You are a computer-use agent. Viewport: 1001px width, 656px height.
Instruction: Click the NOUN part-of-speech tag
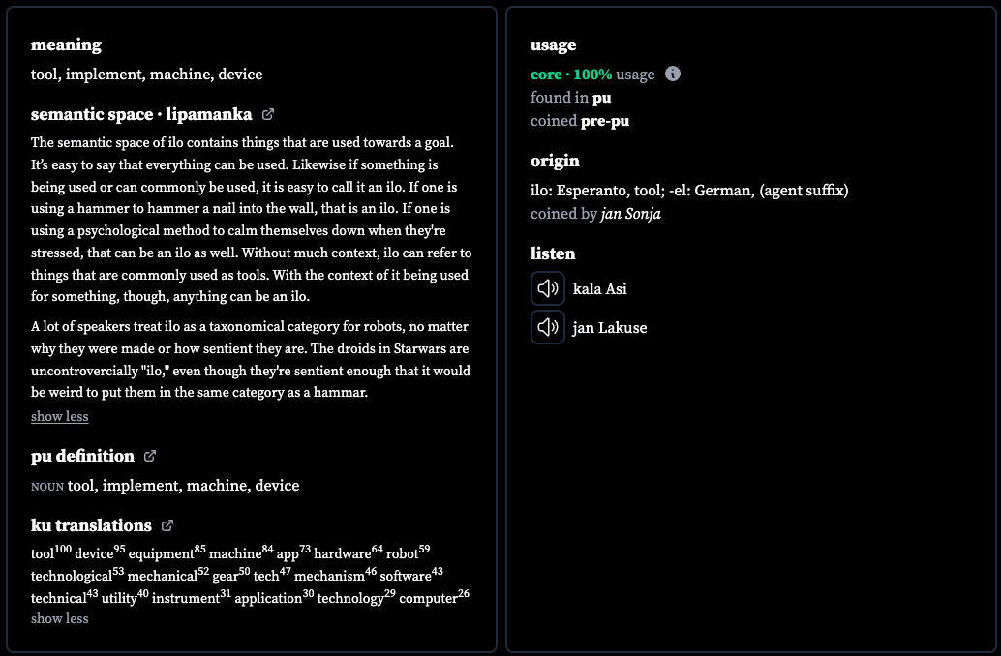47,487
